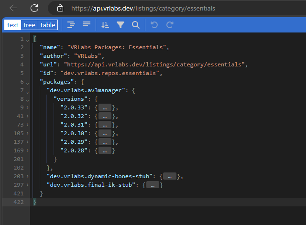The height and width of the screenshot is (225, 306).
Task: Switch to tree mode
Action: 30,25
